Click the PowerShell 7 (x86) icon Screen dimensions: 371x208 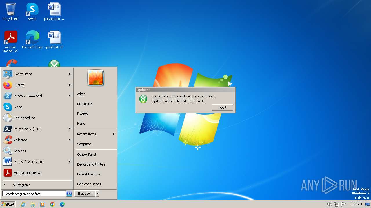(8, 129)
